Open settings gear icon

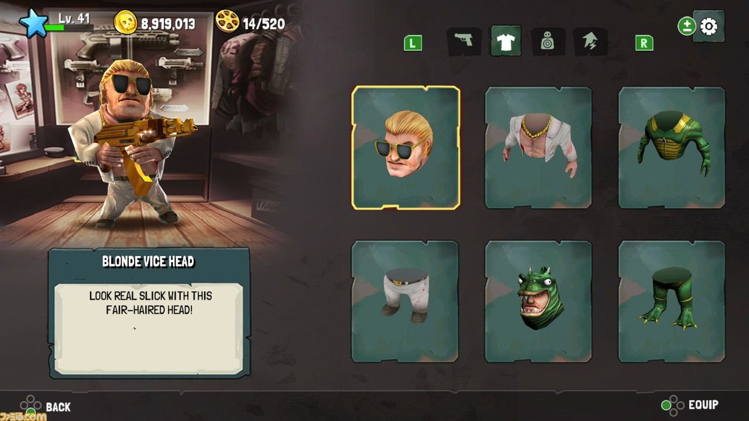[x=709, y=26]
